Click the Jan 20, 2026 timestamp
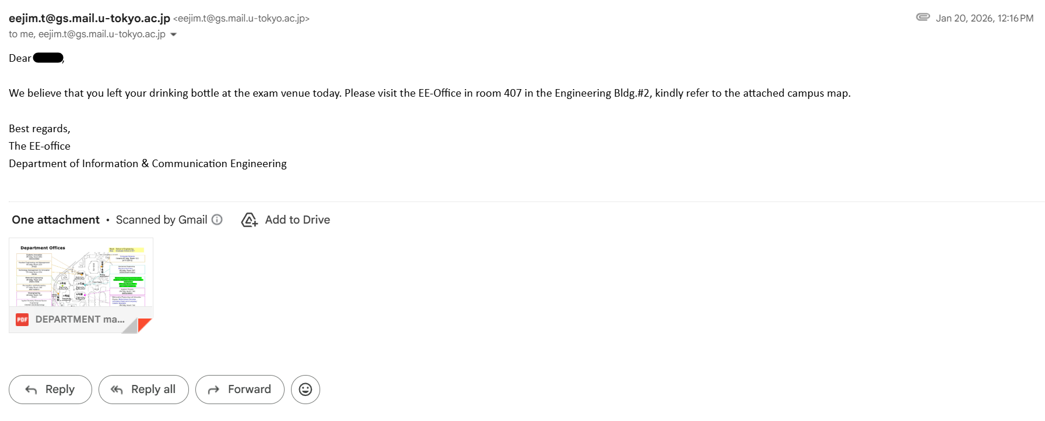The width and height of the screenshot is (1045, 421). click(984, 18)
